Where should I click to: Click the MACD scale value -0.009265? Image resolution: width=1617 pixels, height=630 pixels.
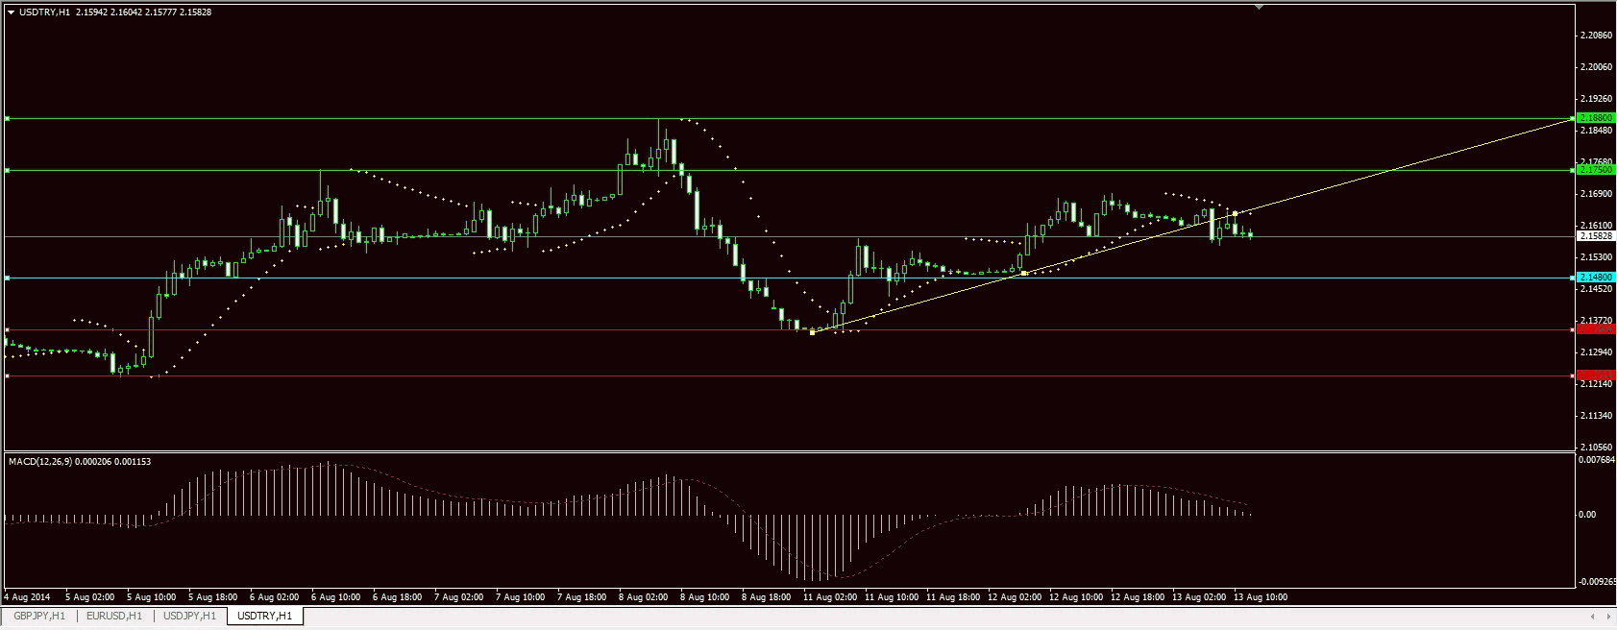point(1597,582)
